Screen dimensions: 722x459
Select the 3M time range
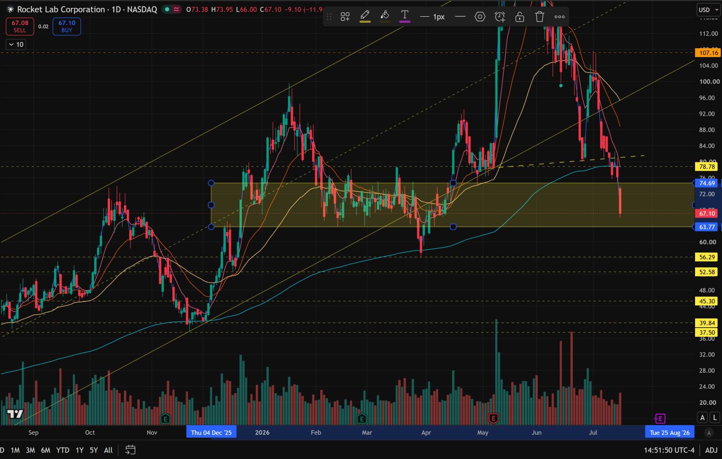pos(30,450)
